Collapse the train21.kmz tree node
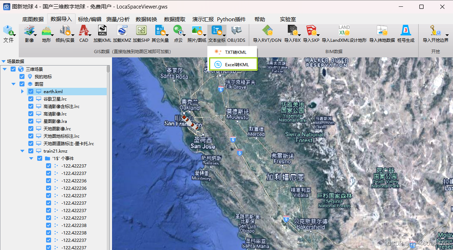 [x=22, y=151]
